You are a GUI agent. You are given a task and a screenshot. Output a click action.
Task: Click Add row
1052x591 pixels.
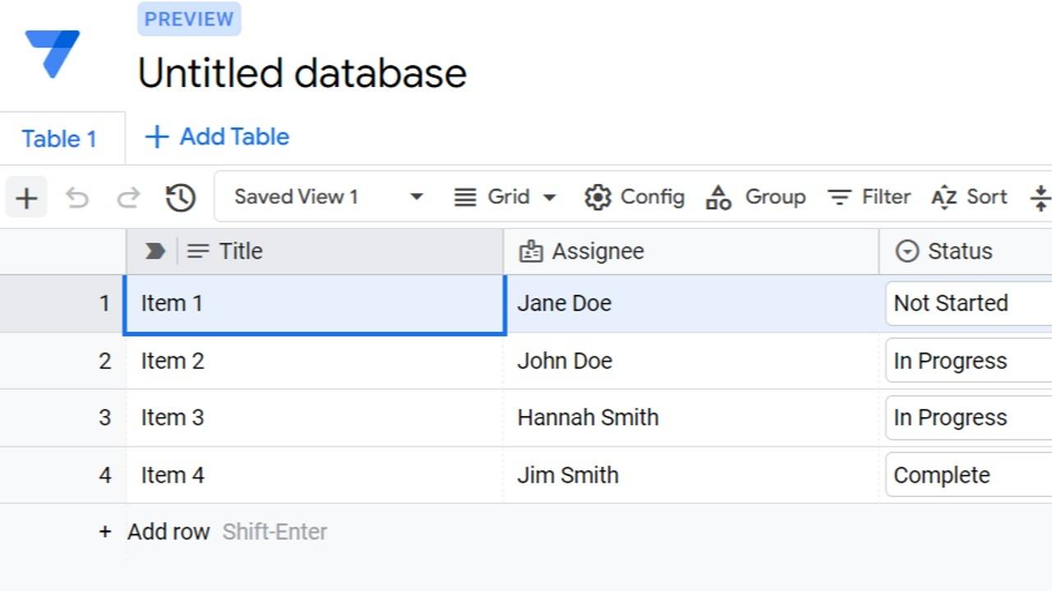168,532
